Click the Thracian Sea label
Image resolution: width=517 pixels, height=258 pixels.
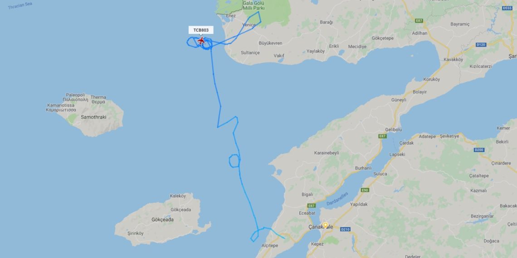click(20, 5)
